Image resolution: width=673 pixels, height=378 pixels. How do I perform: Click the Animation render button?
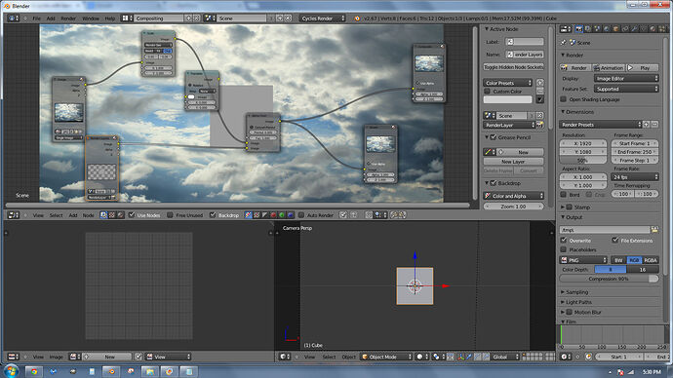(609, 68)
